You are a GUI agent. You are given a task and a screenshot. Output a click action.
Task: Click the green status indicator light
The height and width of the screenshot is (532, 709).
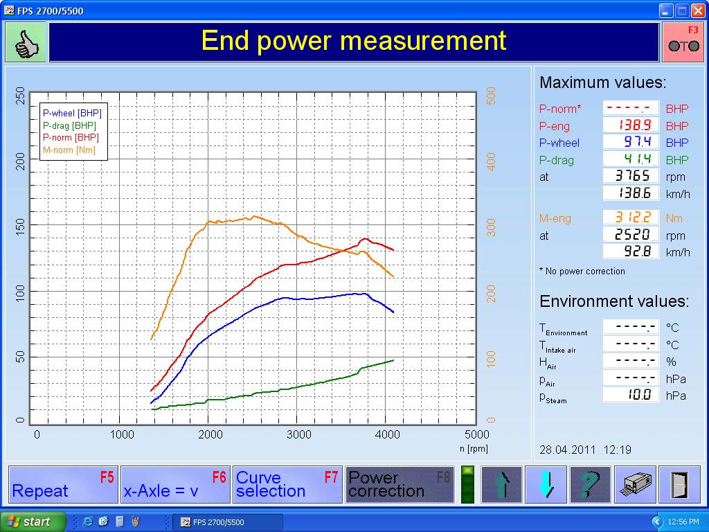tap(467, 484)
